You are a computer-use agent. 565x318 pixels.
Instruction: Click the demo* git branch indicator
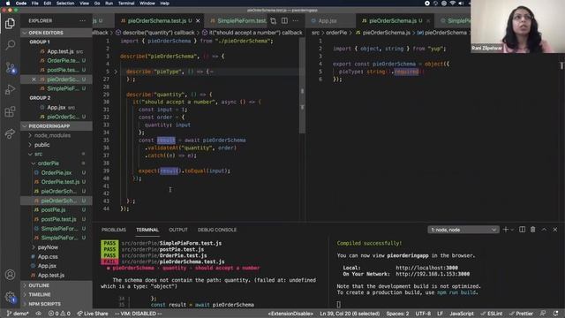(x=18, y=314)
